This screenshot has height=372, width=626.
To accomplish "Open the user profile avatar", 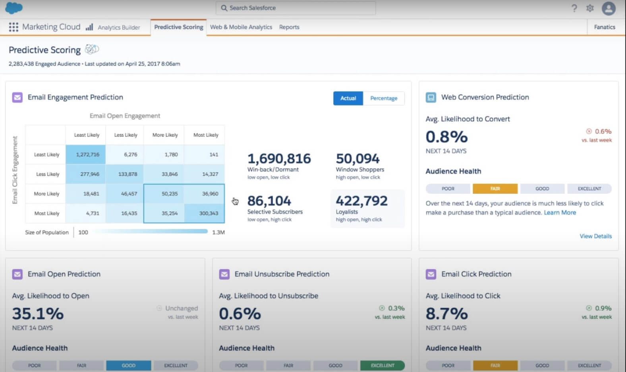I will coord(609,8).
